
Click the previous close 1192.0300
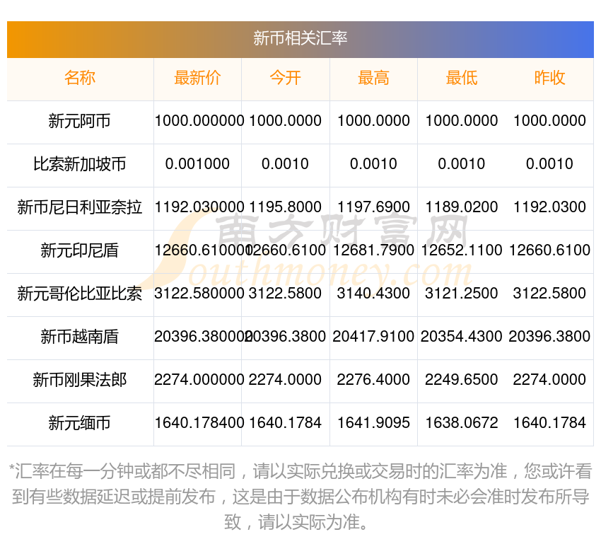[x=549, y=207]
